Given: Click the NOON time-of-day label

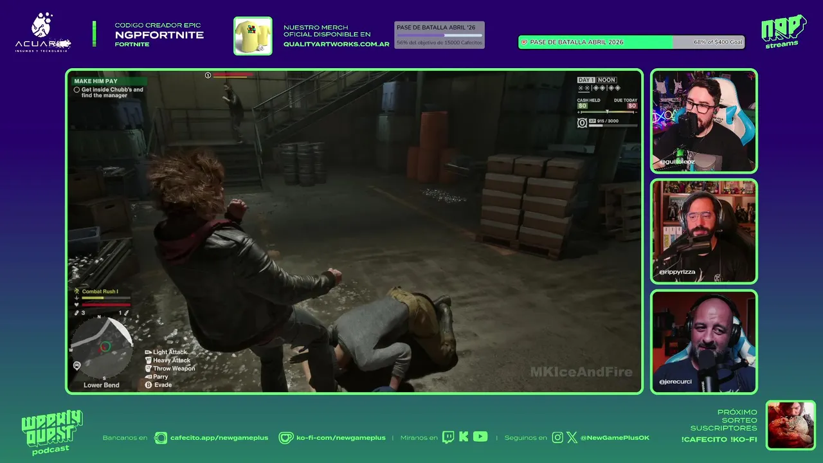Looking at the screenshot, I should click(x=606, y=80).
